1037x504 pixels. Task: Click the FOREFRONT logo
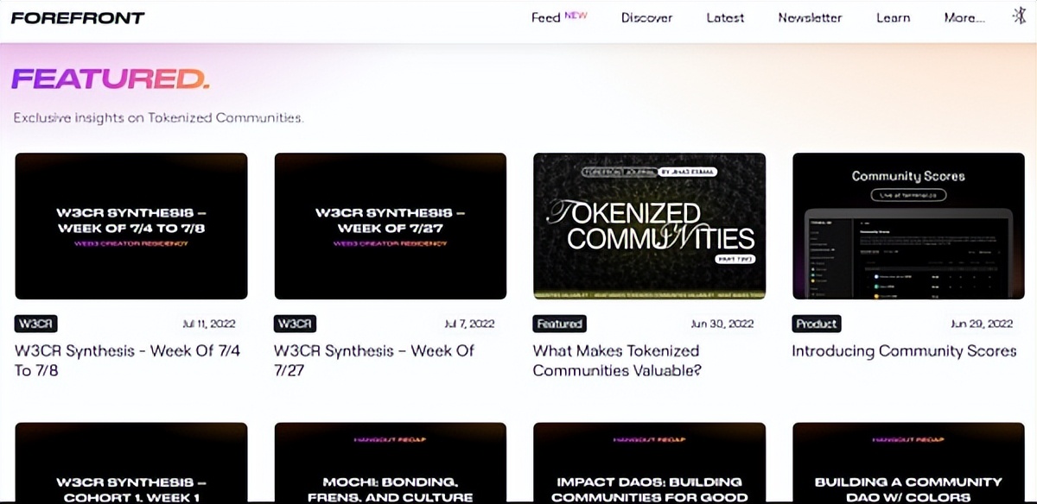click(78, 18)
